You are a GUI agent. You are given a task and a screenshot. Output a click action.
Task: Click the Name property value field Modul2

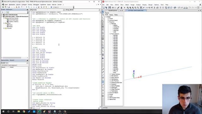(x=19, y=67)
